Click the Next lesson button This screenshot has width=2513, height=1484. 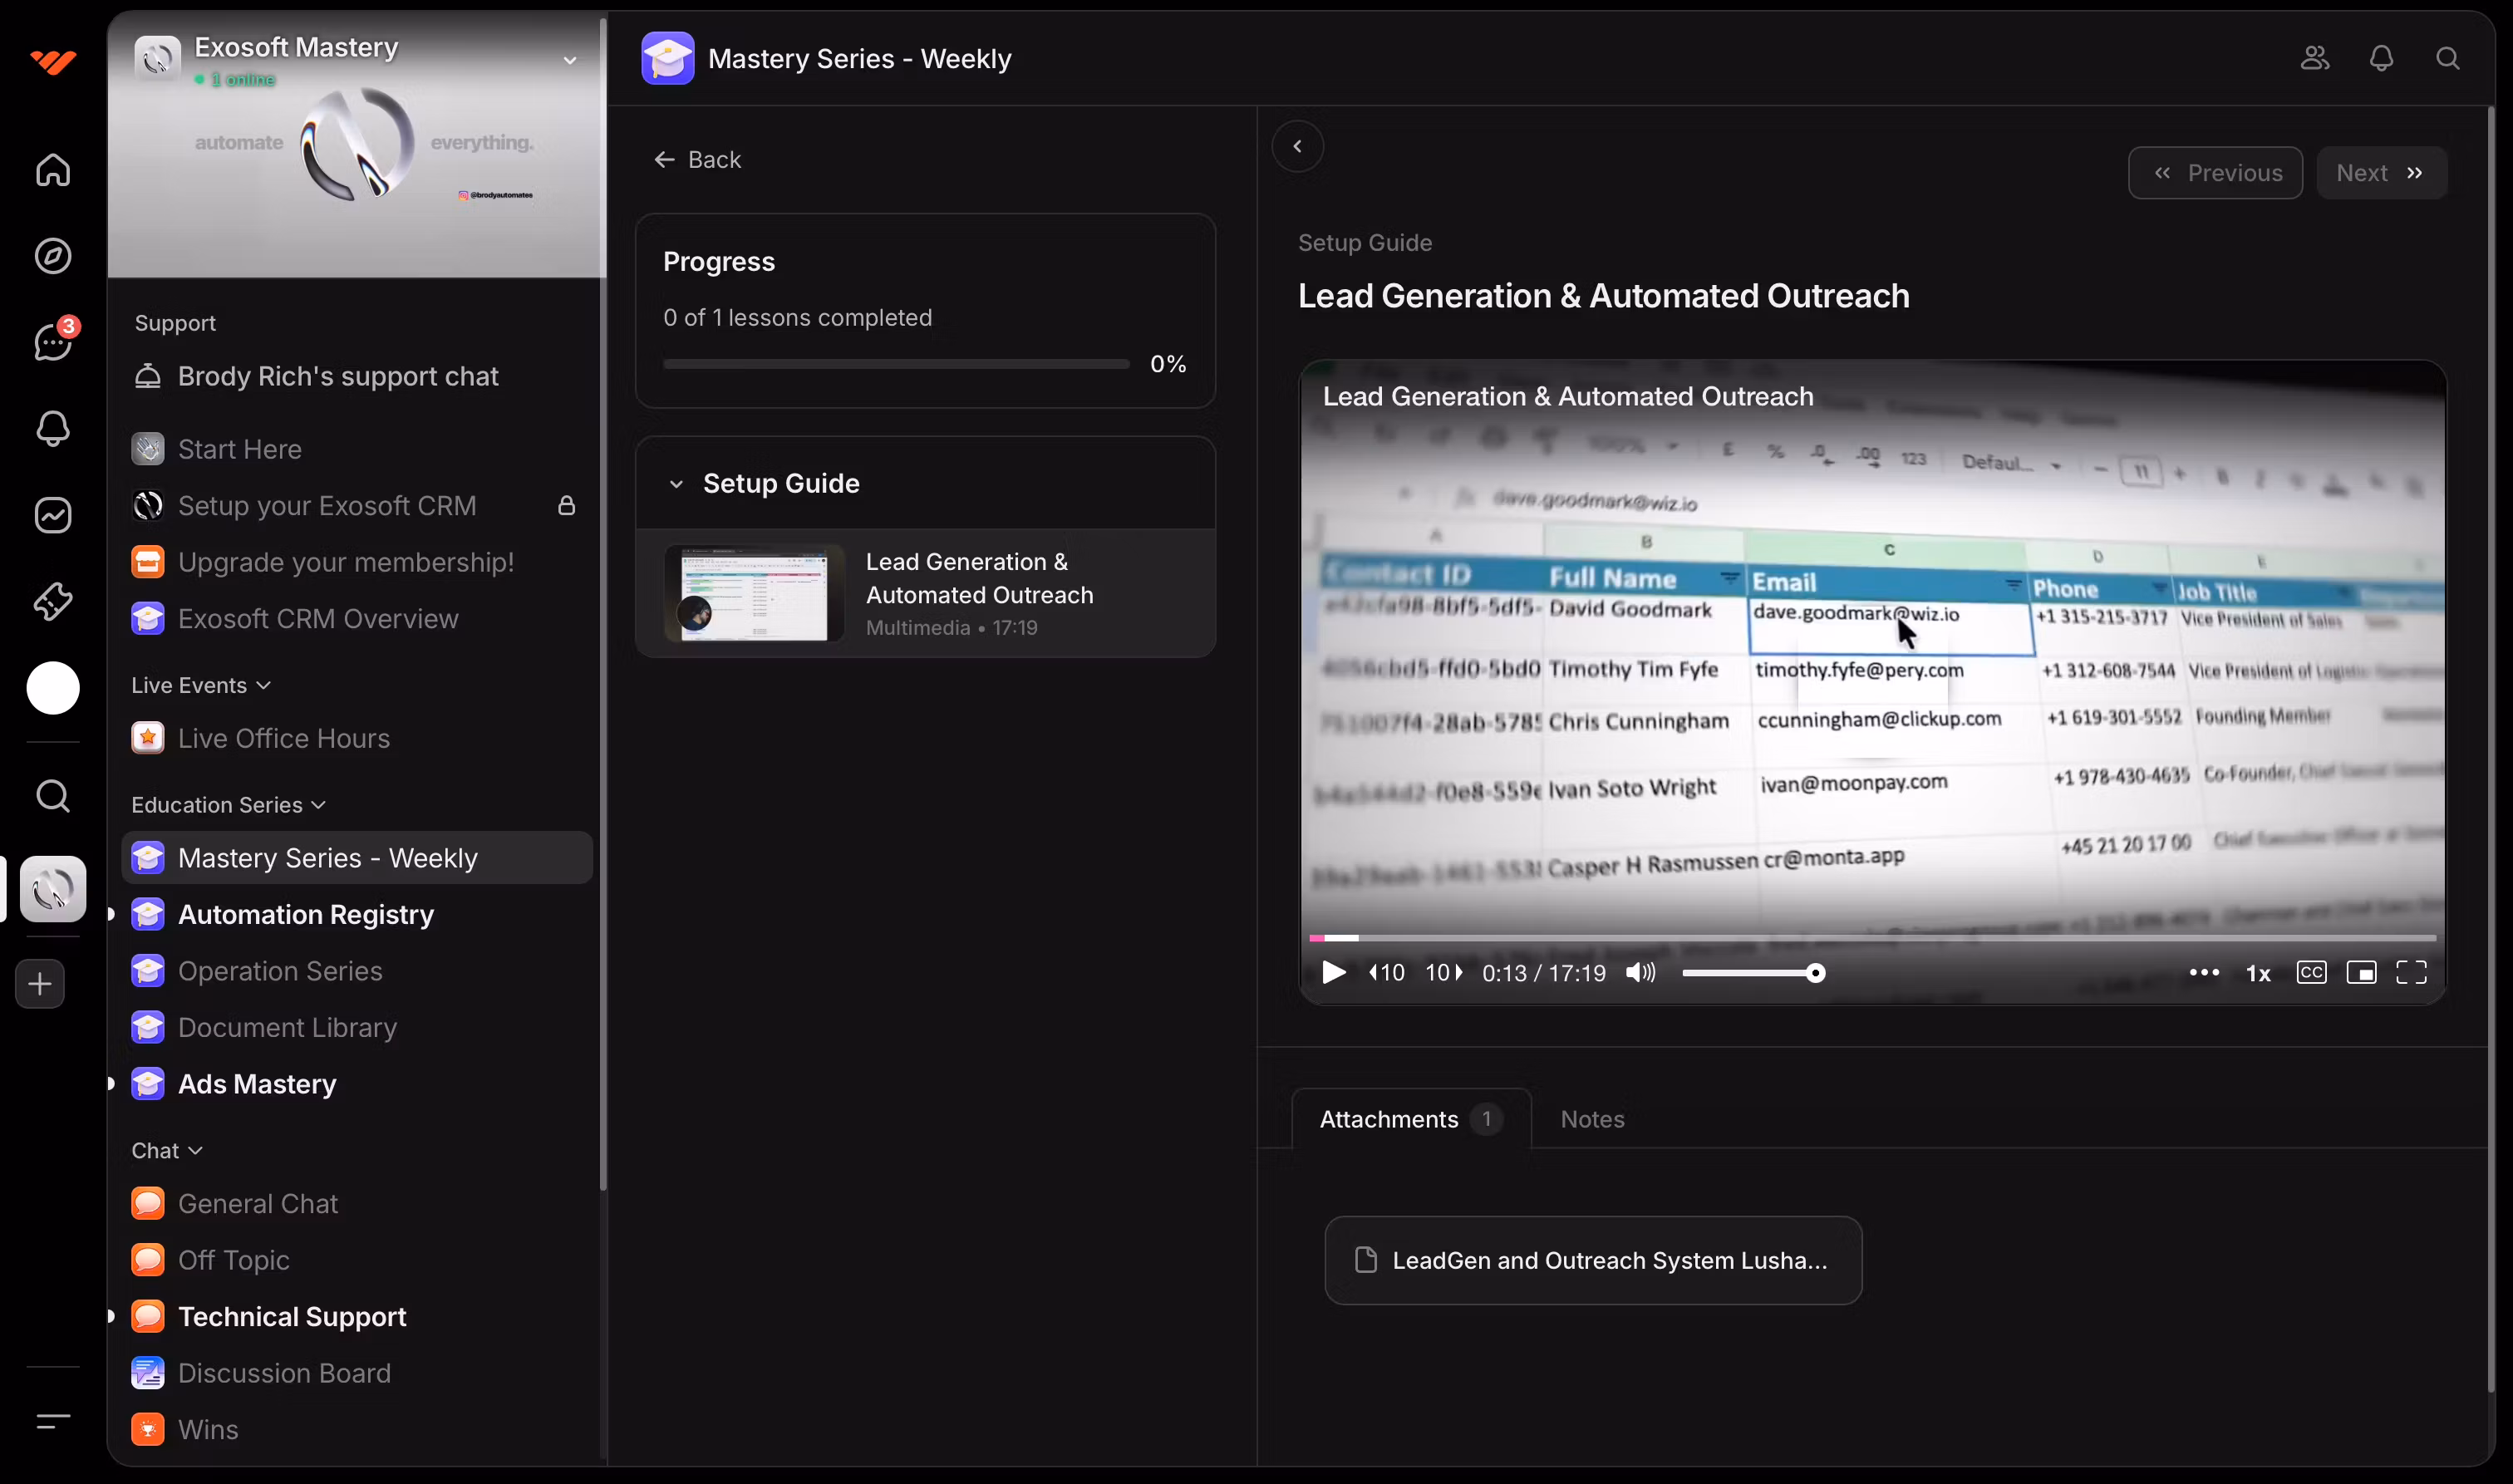pyautogui.click(x=2381, y=173)
